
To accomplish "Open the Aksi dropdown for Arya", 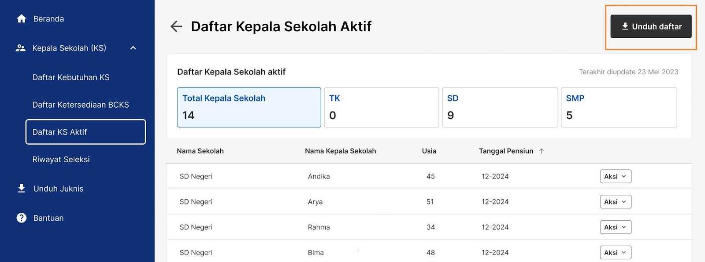I will tap(616, 202).
